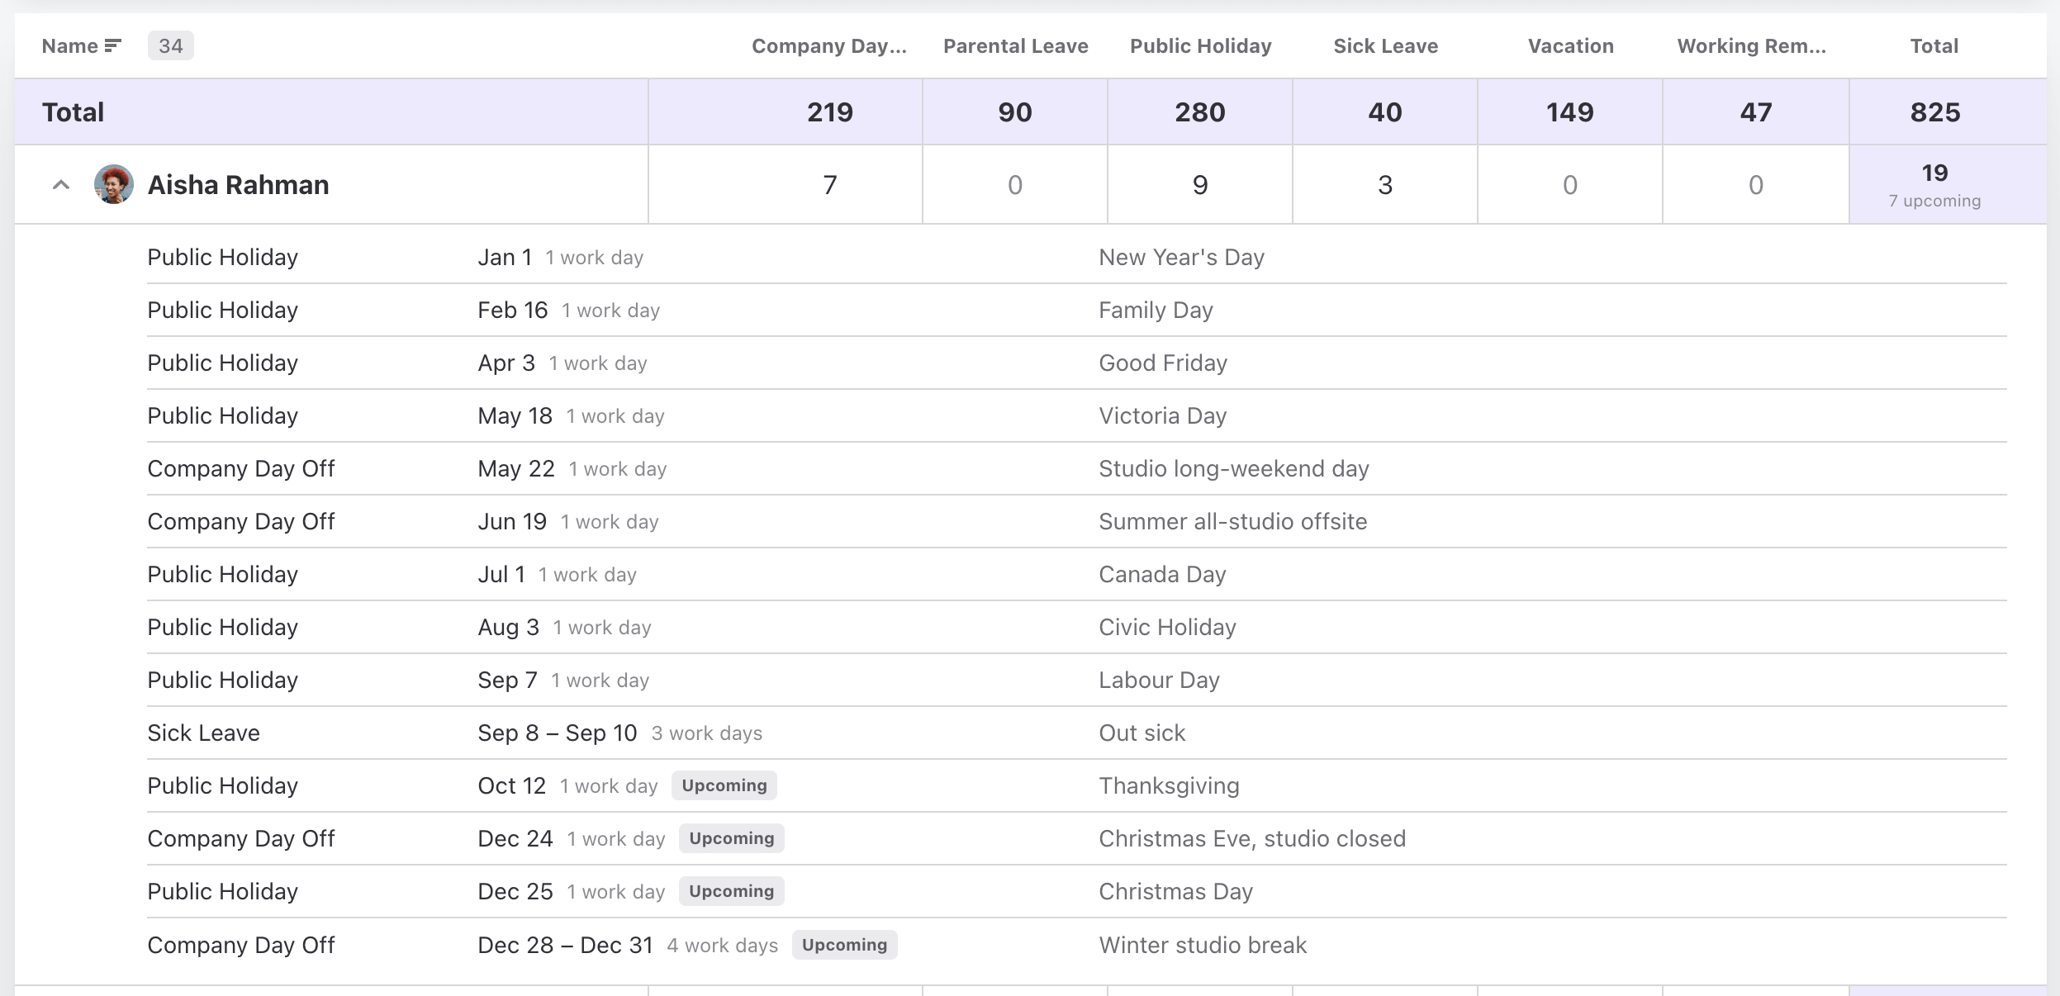This screenshot has height=996, width=2060.
Task: Click the '7 upcoming' label
Action: (x=1935, y=201)
